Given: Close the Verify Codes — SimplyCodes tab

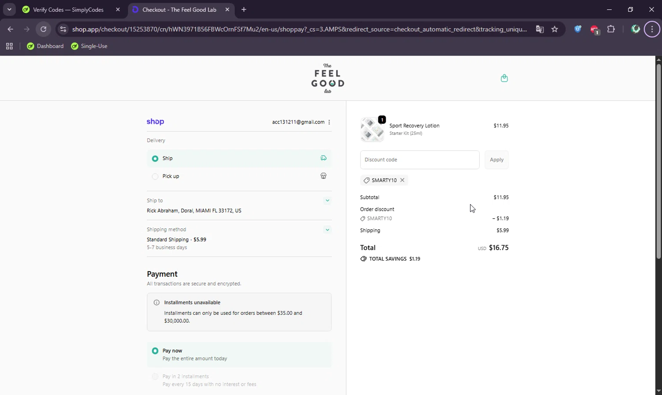Looking at the screenshot, I should click(x=118, y=9).
